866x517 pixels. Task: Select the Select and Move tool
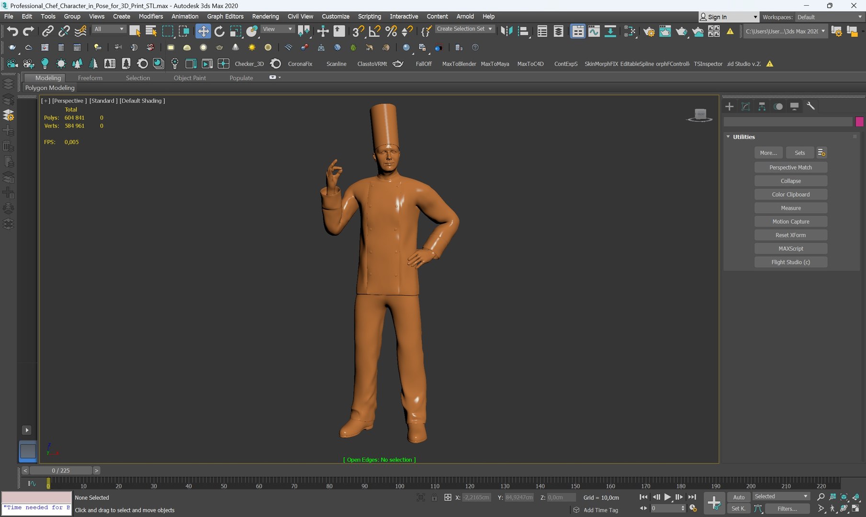click(203, 31)
